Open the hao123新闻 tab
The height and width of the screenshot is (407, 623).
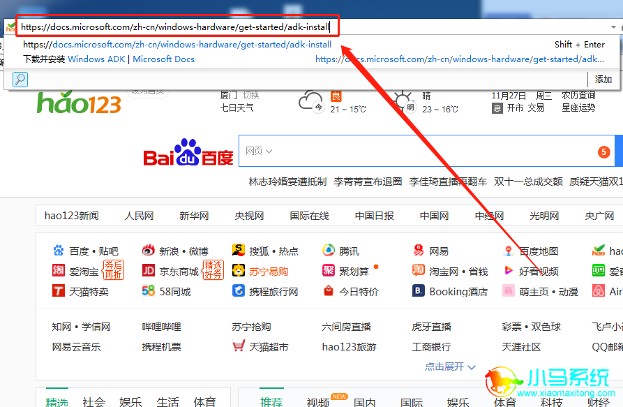coord(72,216)
